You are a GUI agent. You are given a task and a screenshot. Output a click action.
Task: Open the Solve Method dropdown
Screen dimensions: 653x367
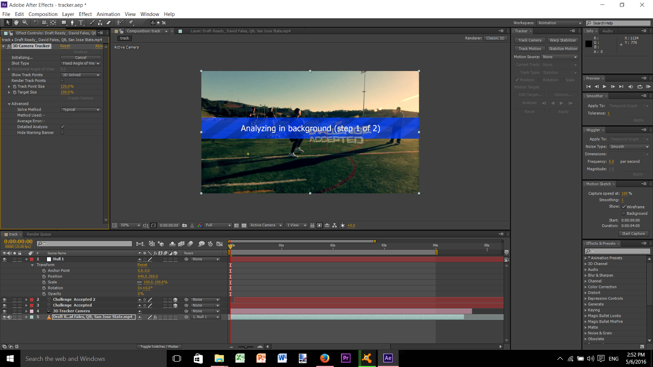click(81, 110)
